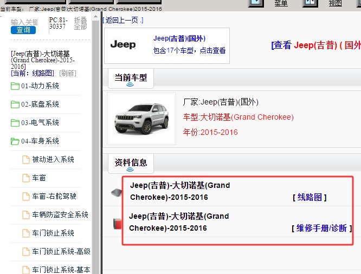The height and width of the screenshot is (274, 361).
Task: Open the 车窗 document
Action: point(39,178)
